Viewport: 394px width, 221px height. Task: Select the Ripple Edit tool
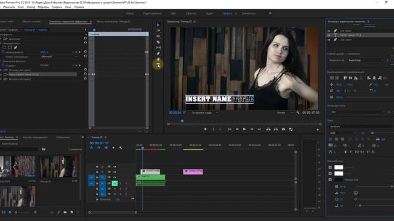[158, 36]
